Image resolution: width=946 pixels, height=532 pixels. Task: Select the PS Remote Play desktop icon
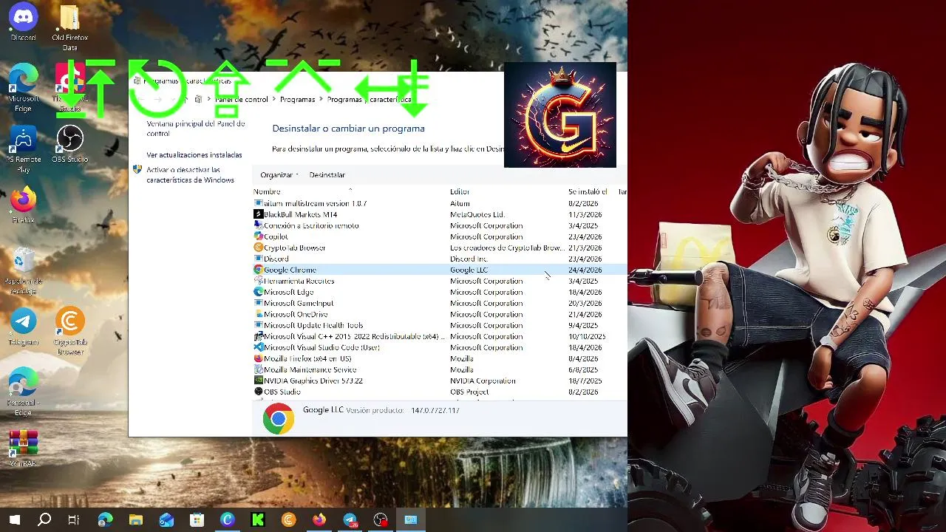(x=23, y=149)
